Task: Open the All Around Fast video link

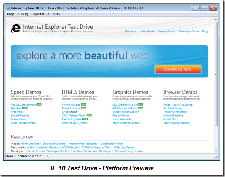Action: pos(30,144)
